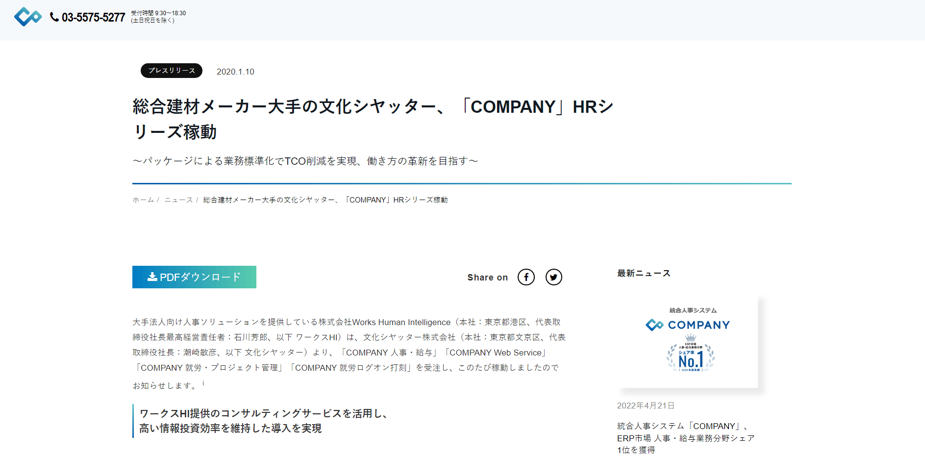Share the article on Twitter

pos(554,277)
